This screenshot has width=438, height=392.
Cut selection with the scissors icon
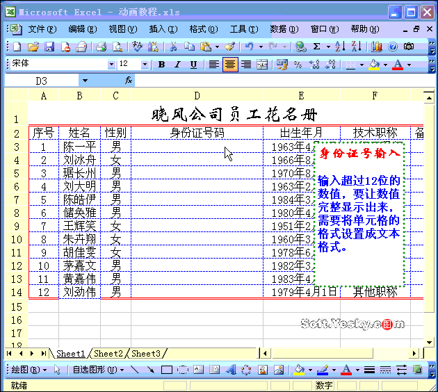174,47
